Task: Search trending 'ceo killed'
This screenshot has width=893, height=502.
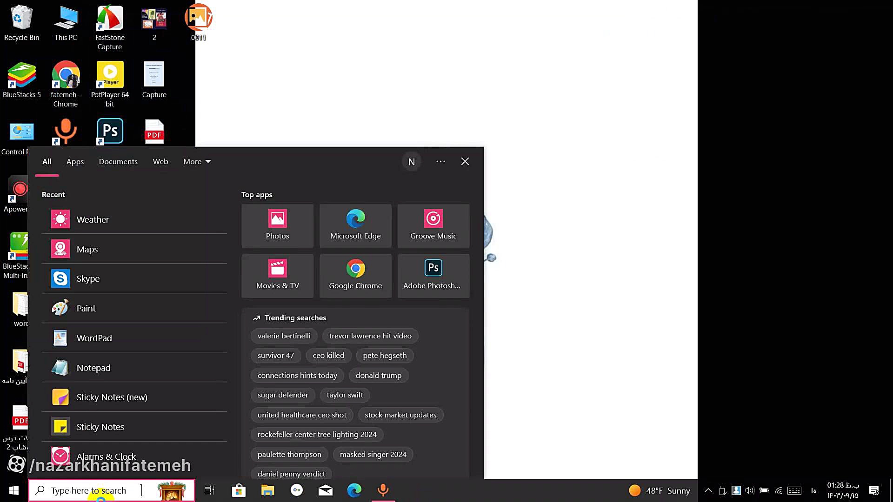Action: pos(328,356)
